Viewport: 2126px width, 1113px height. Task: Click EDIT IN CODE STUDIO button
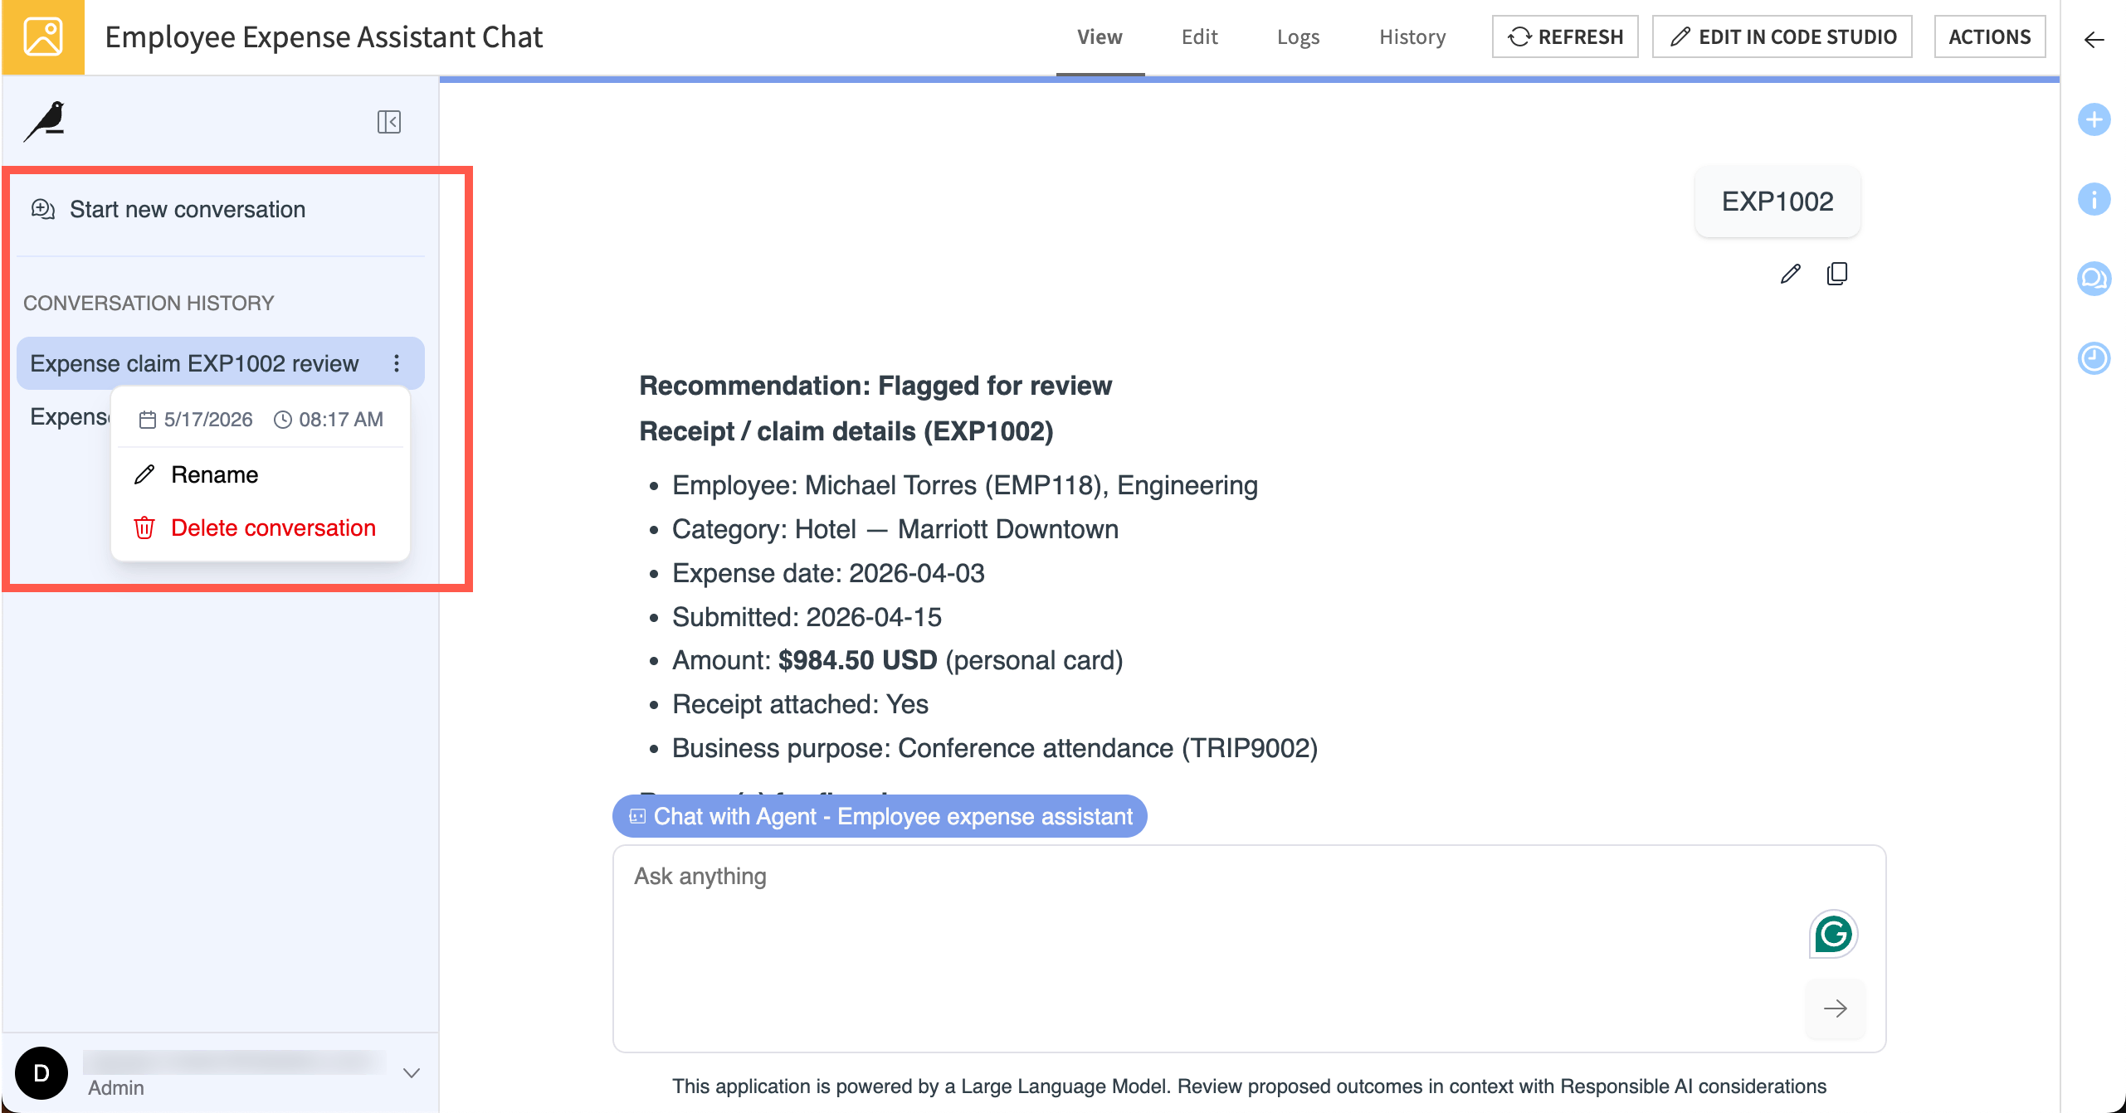[1782, 36]
